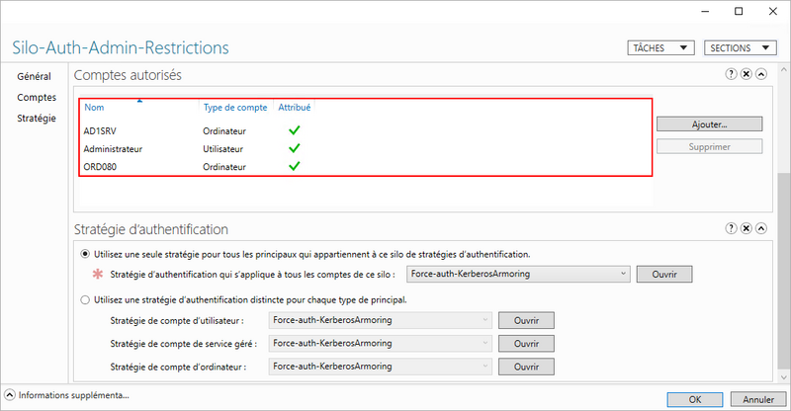The height and width of the screenshot is (411, 791).
Task: Click Ouvrir for computer account strategy
Action: pos(526,367)
